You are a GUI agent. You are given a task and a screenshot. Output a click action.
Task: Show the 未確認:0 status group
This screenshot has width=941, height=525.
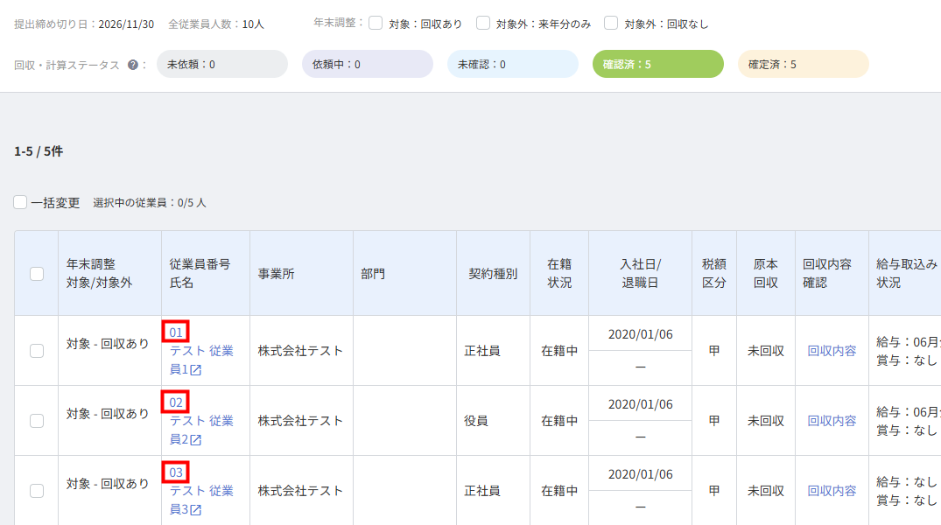pyautogui.click(x=512, y=64)
